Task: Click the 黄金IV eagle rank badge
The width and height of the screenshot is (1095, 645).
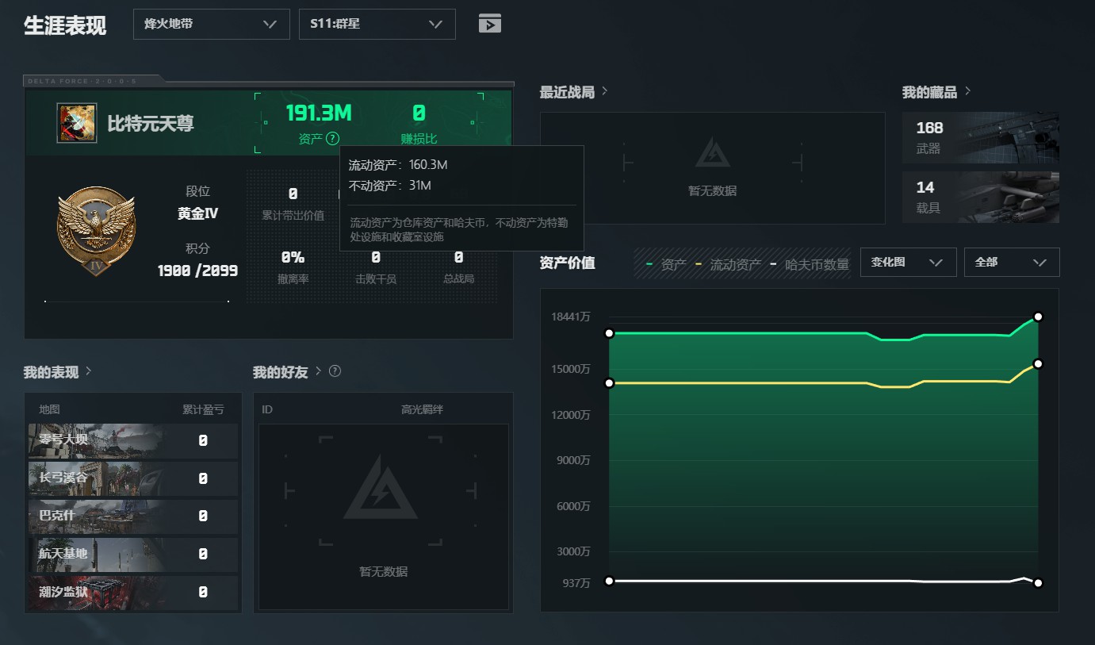Action: pos(96,232)
